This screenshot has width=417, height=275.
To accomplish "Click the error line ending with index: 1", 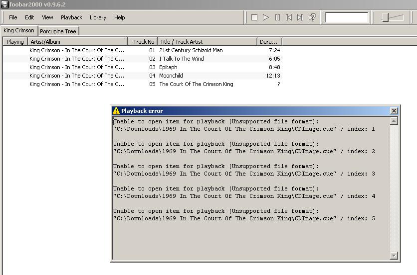I will tap(244, 129).
